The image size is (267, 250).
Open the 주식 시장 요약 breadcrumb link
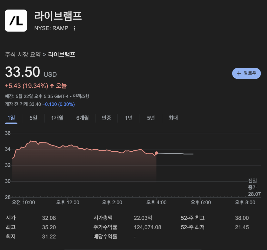point(23,55)
